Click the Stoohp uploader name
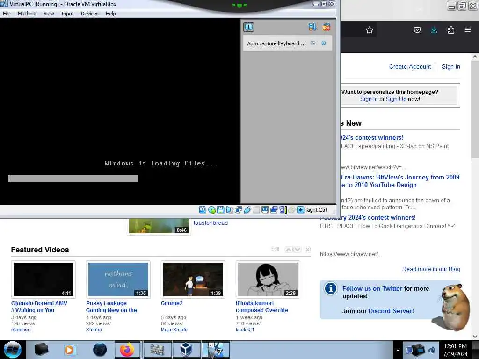The image size is (479, 359). (94, 330)
